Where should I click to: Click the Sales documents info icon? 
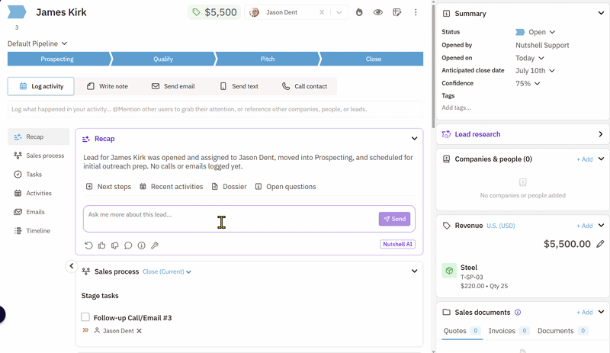518,313
